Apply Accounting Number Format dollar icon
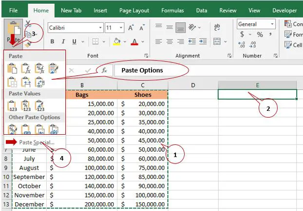303x211 pixels. pos(242,35)
